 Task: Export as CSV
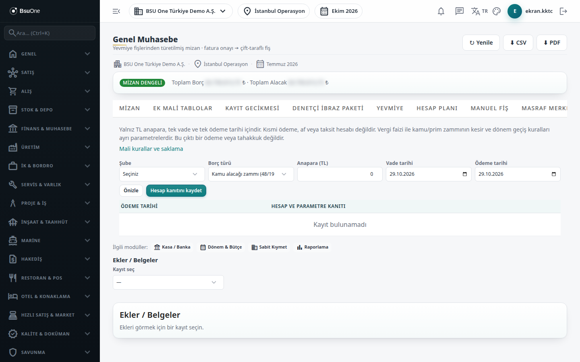(518, 43)
